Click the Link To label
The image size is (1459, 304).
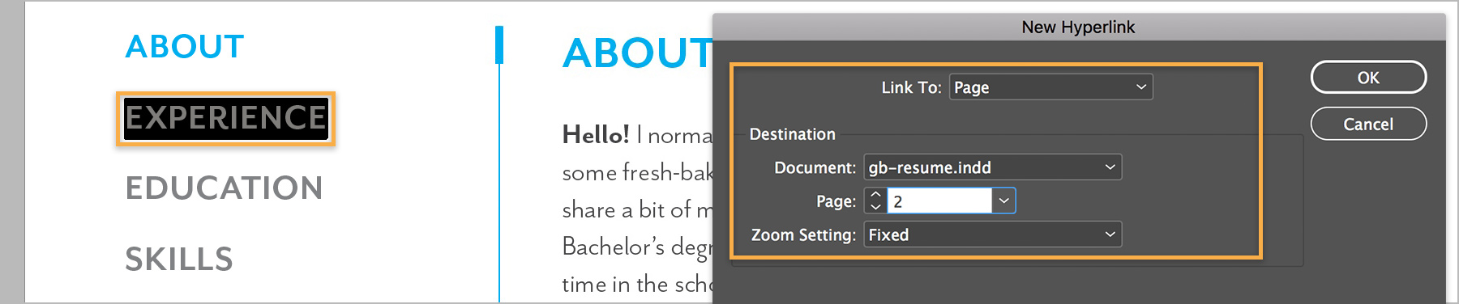pos(911,87)
